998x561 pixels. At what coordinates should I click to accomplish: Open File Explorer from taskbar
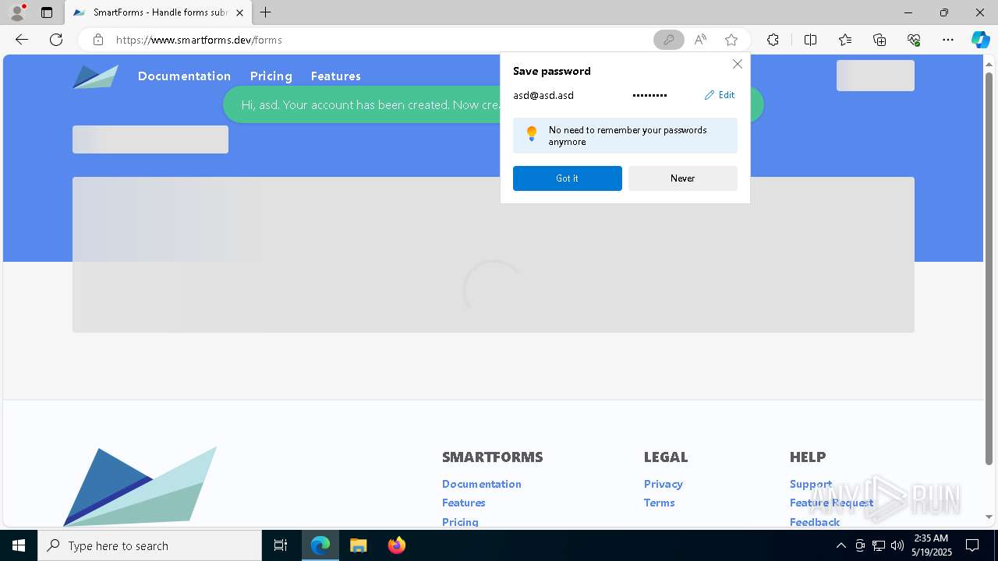pos(358,545)
